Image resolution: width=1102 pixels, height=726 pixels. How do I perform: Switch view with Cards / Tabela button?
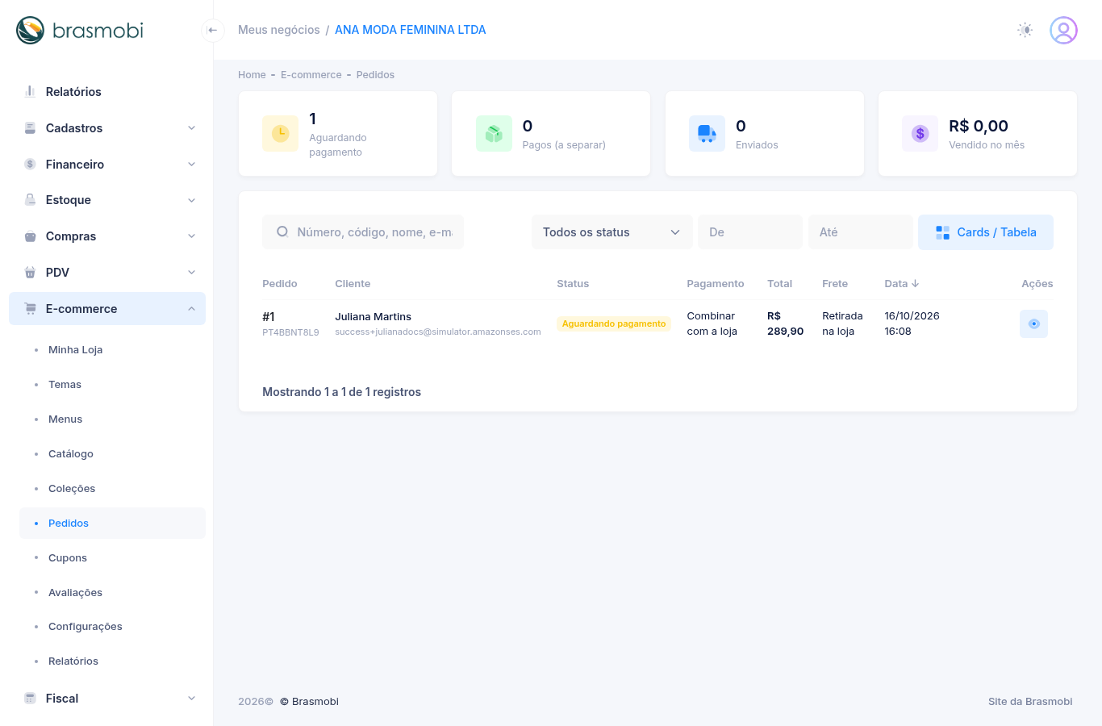coord(985,232)
